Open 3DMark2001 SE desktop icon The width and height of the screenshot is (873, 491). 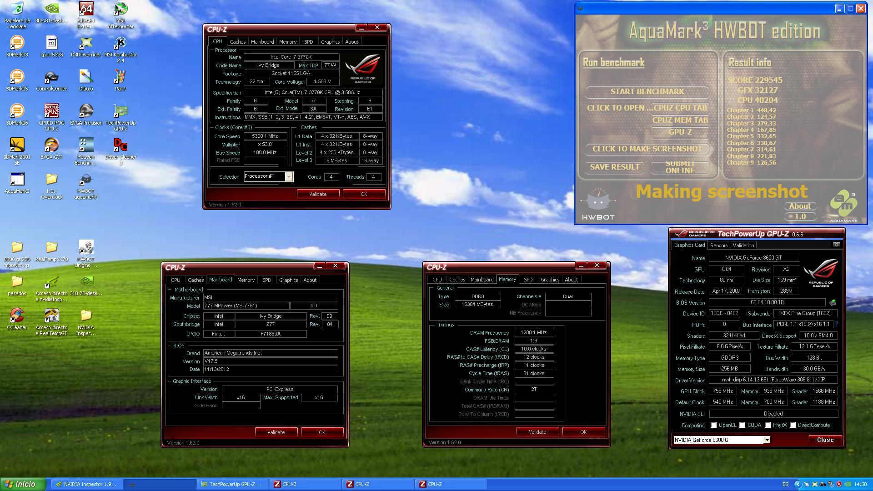click(x=17, y=151)
